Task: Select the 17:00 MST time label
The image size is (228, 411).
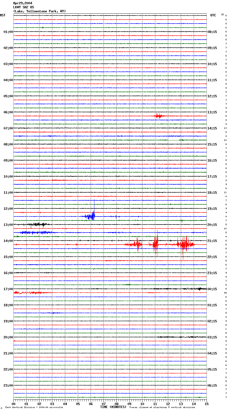Action: coord(8,289)
